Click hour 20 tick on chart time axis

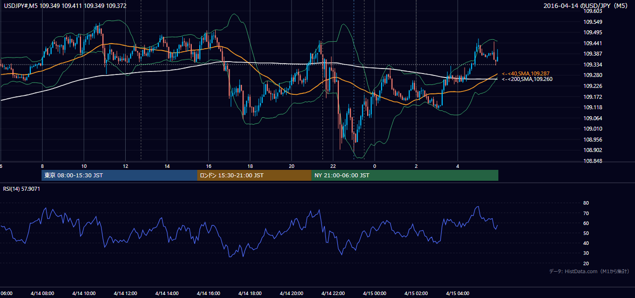pos(292,166)
